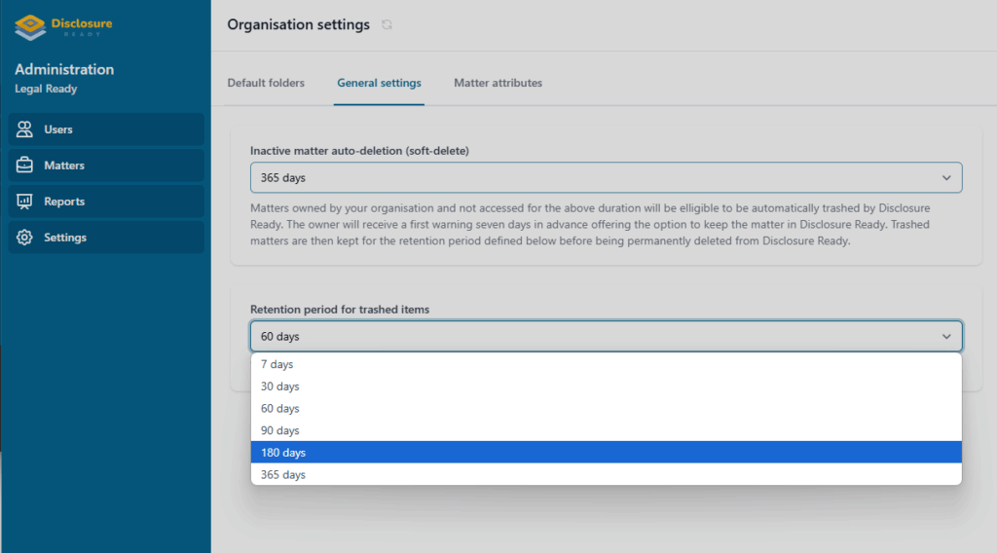
Task: Select the General settings tab
Action: 379,83
